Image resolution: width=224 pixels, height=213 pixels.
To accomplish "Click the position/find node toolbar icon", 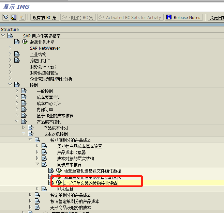I will click(x=14, y=17).
